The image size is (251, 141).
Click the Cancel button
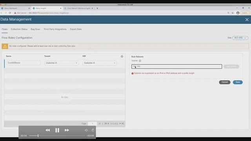pos(225,82)
